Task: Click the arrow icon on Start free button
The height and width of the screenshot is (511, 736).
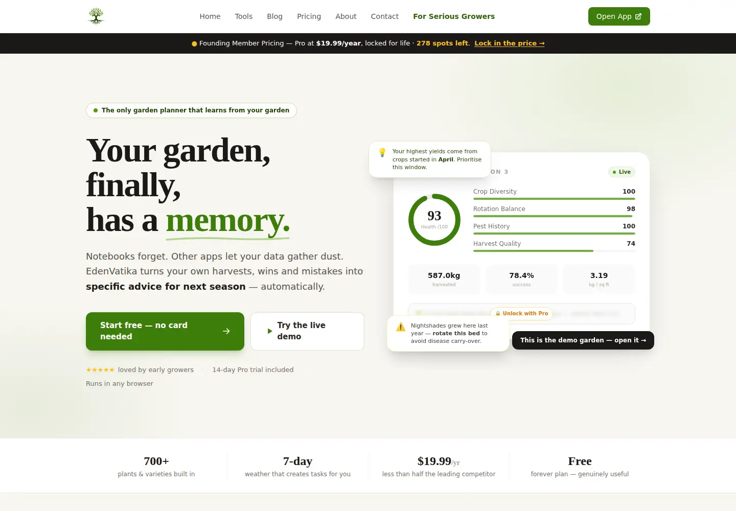Action: [x=226, y=331]
